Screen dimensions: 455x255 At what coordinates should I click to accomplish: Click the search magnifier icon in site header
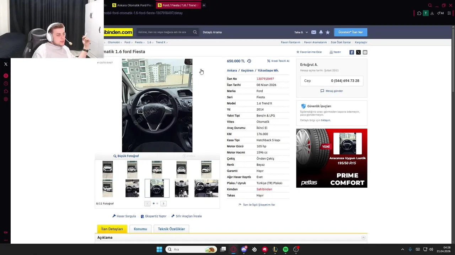coord(195,32)
